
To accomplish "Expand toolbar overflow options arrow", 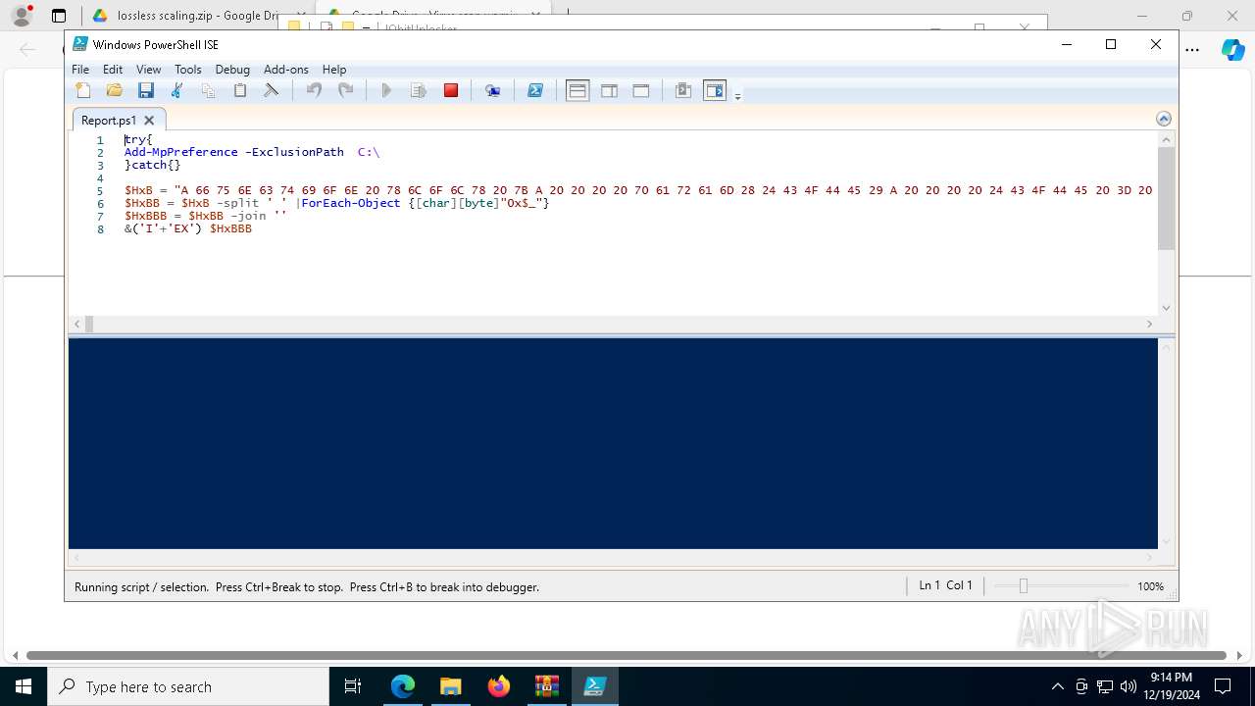I will pyautogui.click(x=737, y=95).
